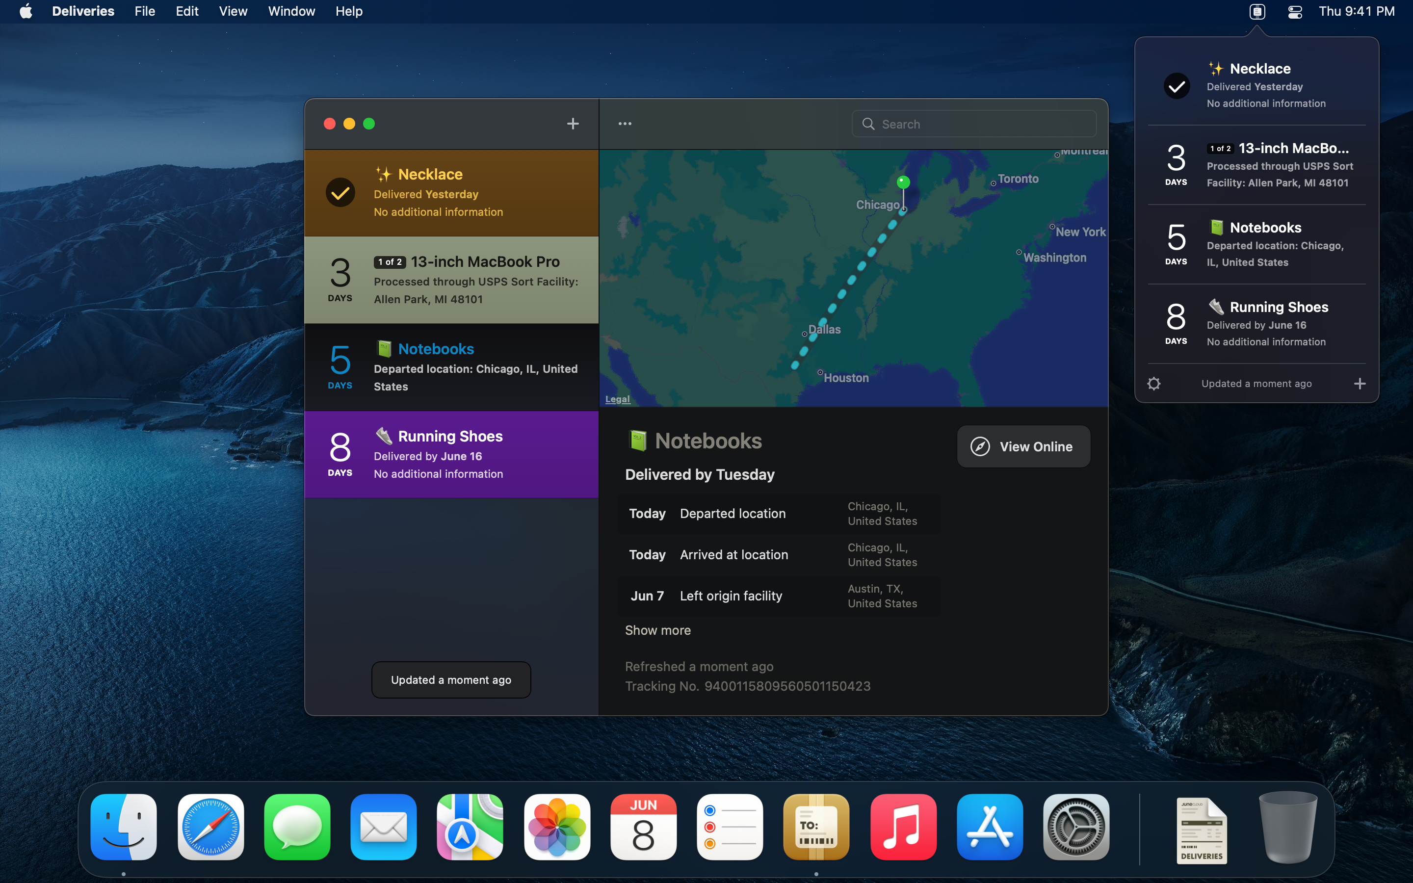
Task: Click the Tracking No. text in details
Action: click(x=747, y=686)
